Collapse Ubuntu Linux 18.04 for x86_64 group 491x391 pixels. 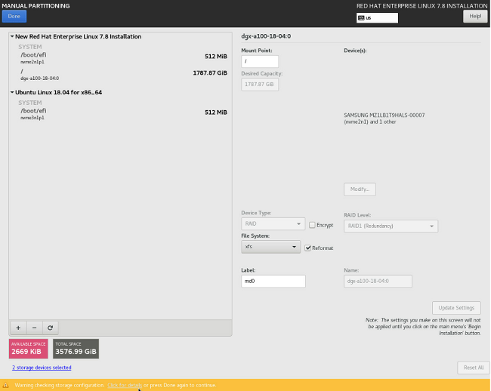point(13,92)
